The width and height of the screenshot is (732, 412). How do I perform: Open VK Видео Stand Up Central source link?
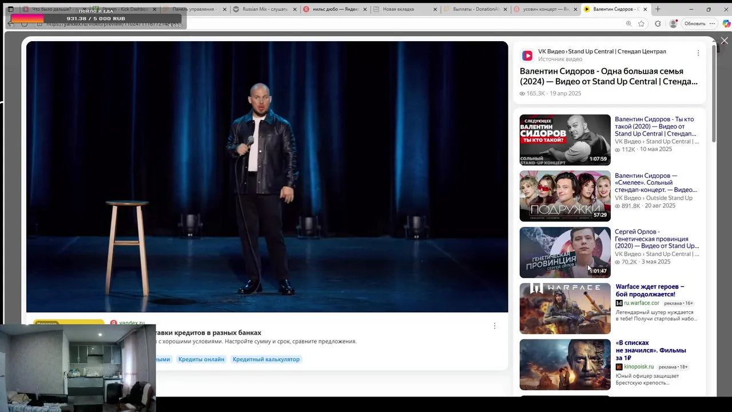602,51
